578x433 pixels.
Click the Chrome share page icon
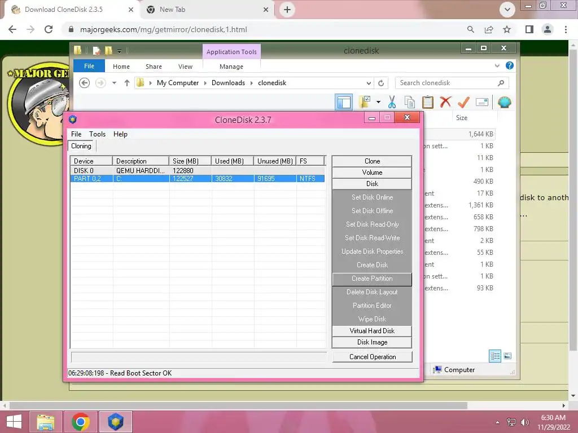point(489,29)
